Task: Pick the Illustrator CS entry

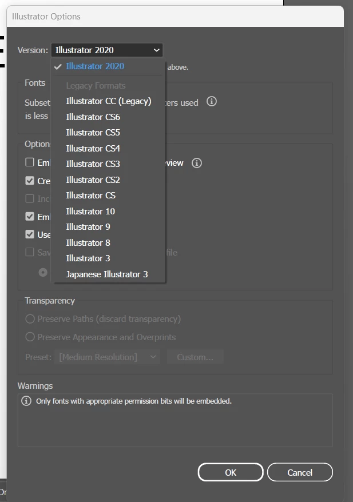Action: click(x=108, y=196)
